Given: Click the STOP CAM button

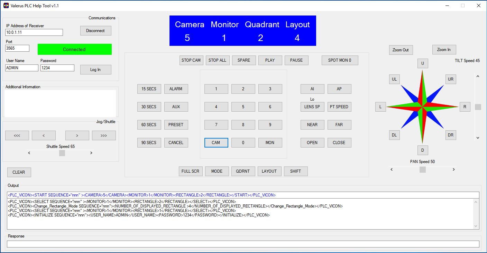Looking at the screenshot, I should click(191, 60).
